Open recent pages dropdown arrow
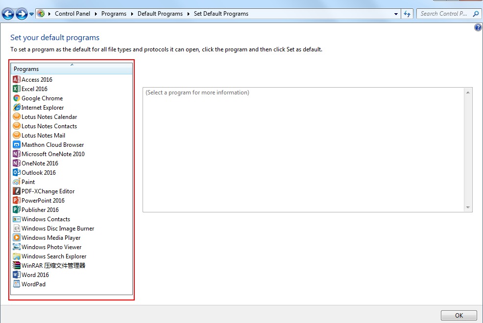This screenshot has width=483, height=323. coord(31,14)
